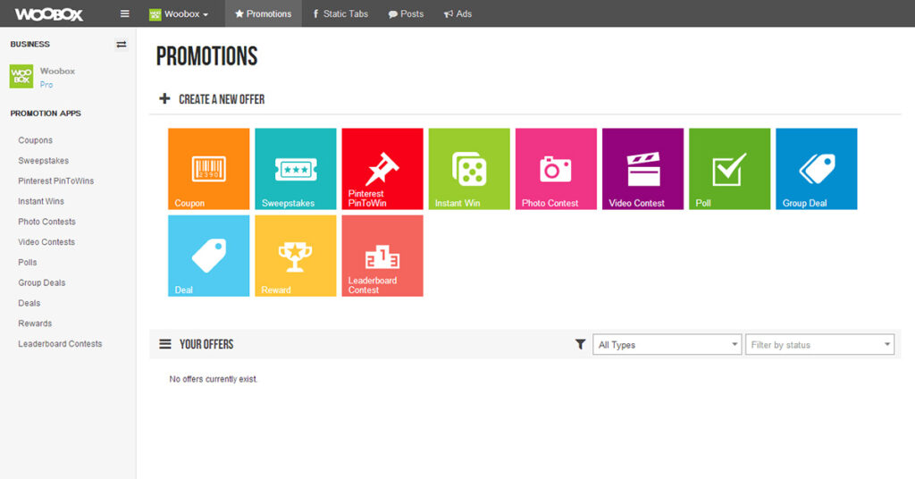The width and height of the screenshot is (915, 479).
Task: Choose the Pinterest PinToWin pushpin tile
Action: tap(382, 169)
